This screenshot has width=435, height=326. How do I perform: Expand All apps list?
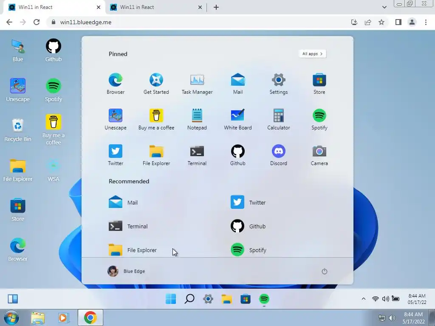(x=312, y=54)
